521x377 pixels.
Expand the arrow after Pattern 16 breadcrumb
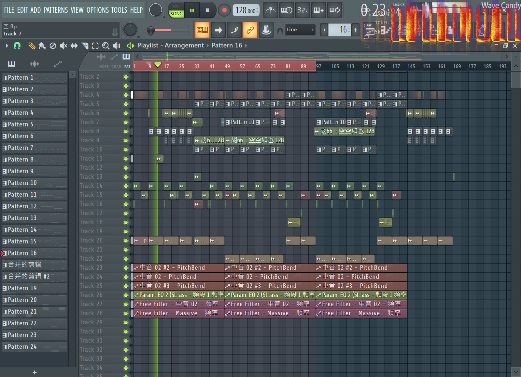tap(246, 45)
